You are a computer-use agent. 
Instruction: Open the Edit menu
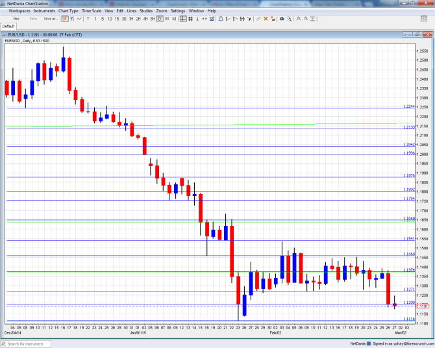point(120,11)
